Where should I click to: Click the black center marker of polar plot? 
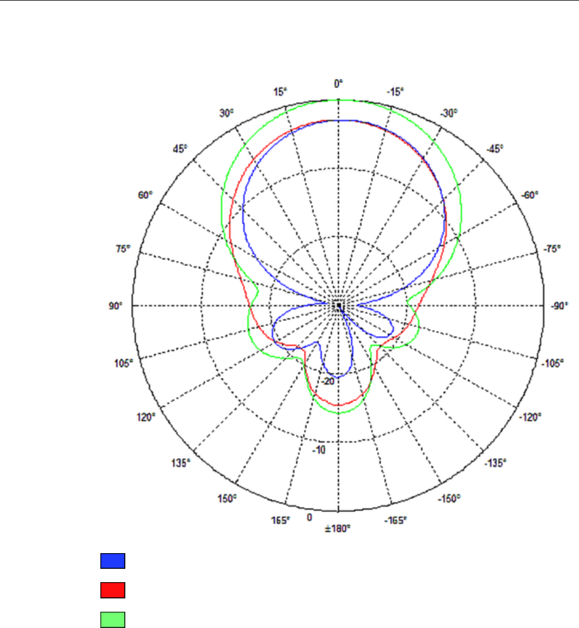339,306
